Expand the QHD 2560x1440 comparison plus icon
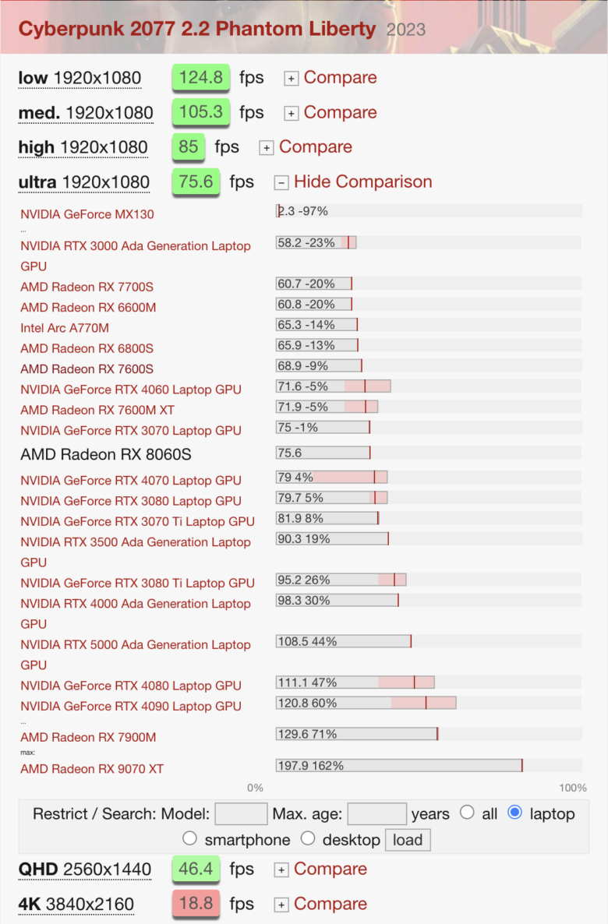 (281, 868)
